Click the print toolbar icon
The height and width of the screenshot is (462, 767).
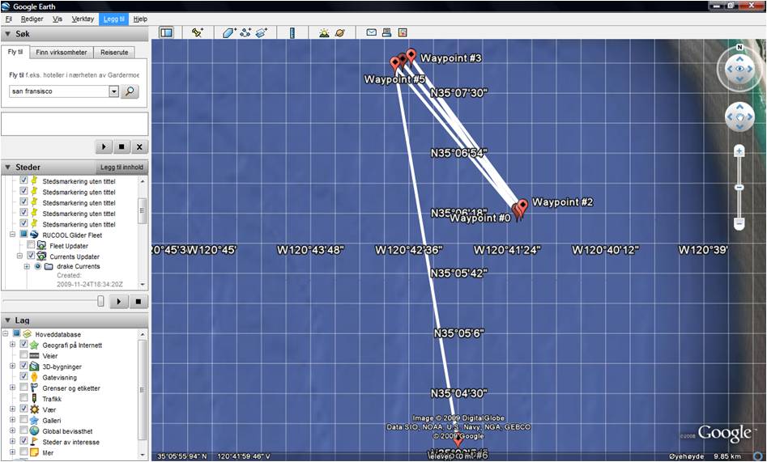(x=386, y=32)
